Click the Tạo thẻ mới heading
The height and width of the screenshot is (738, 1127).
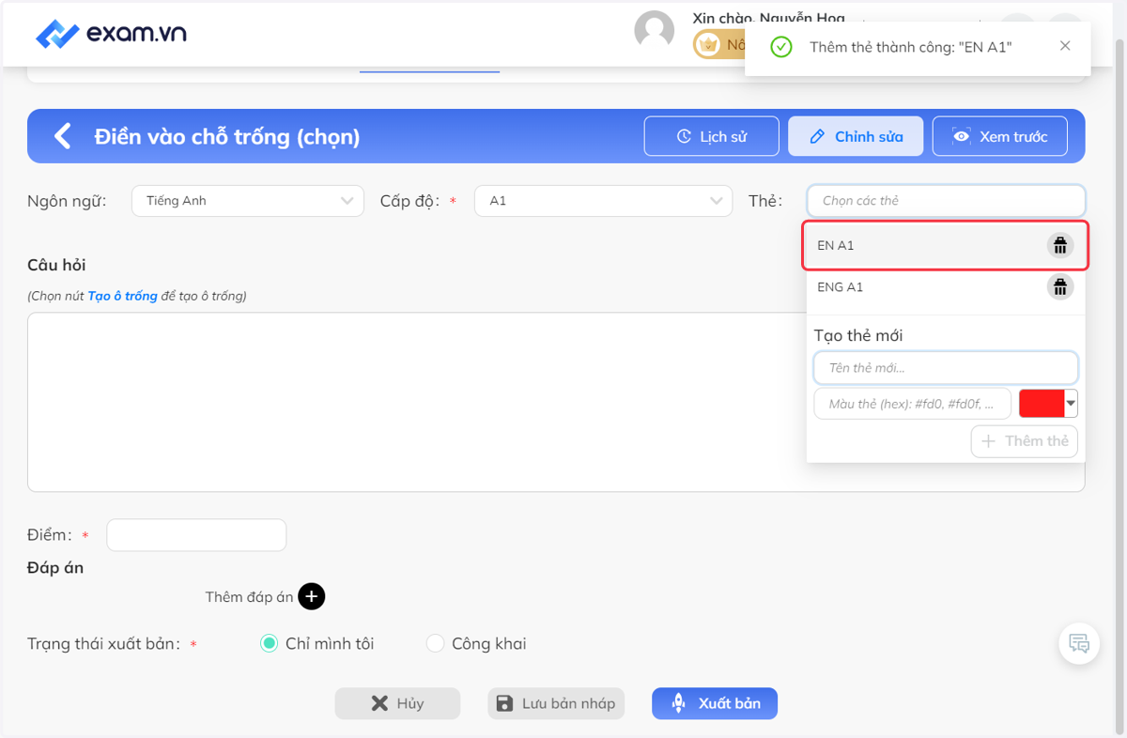858,335
